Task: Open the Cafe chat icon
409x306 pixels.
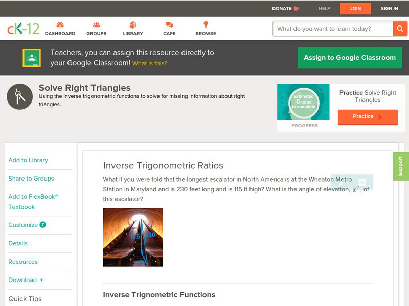Action: coord(169,25)
